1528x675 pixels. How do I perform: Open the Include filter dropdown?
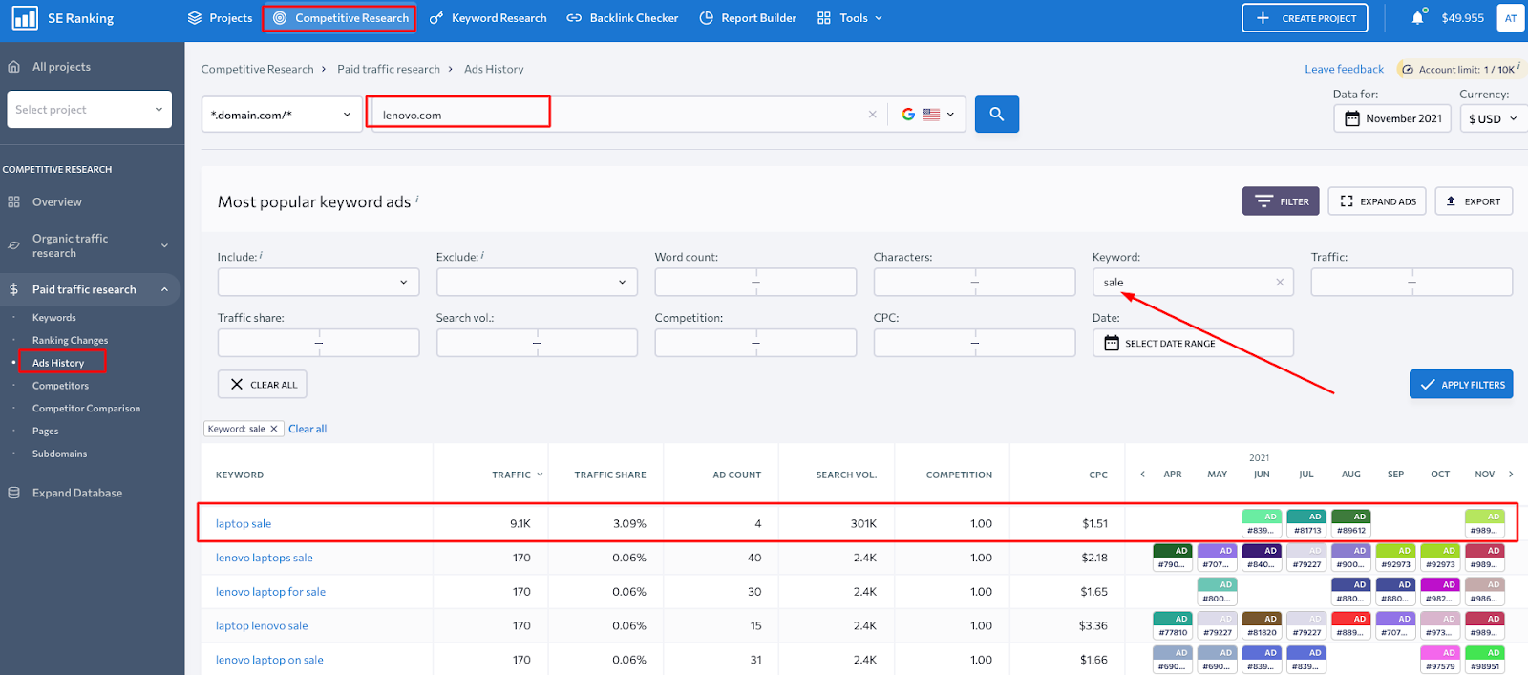click(318, 282)
